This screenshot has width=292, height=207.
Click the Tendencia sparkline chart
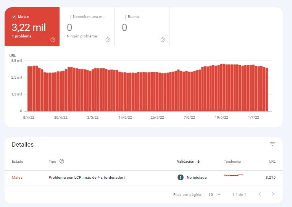click(x=233, y=175)
